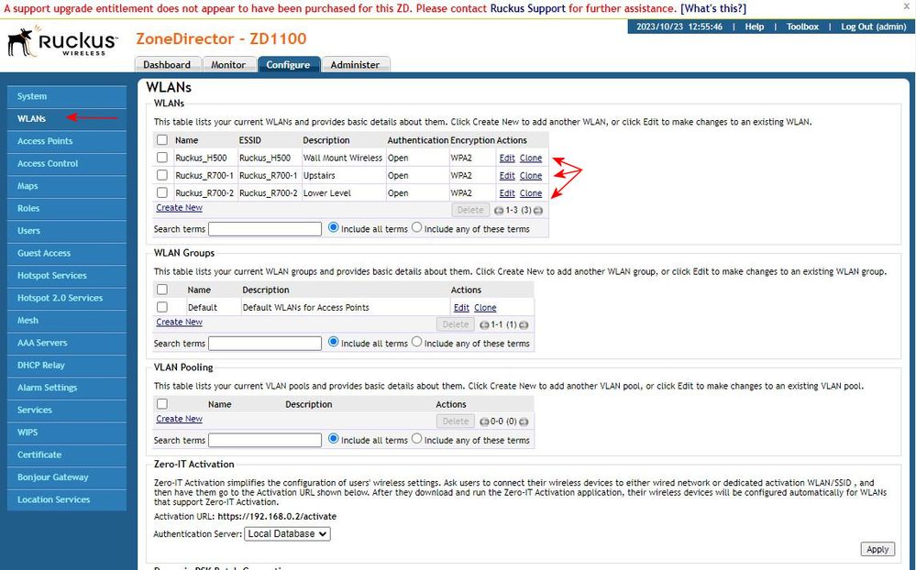Click next page arrow in WLAN Groups table
Image resolution: width=916 pixels, height=570 pixels.
(x=524, y=325)
